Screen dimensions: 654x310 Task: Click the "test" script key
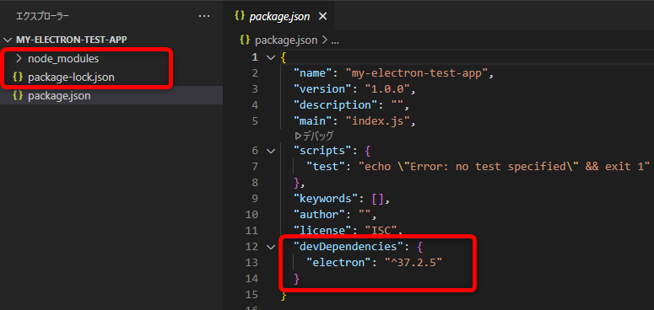pyautogui.click(x=326, y=167)
